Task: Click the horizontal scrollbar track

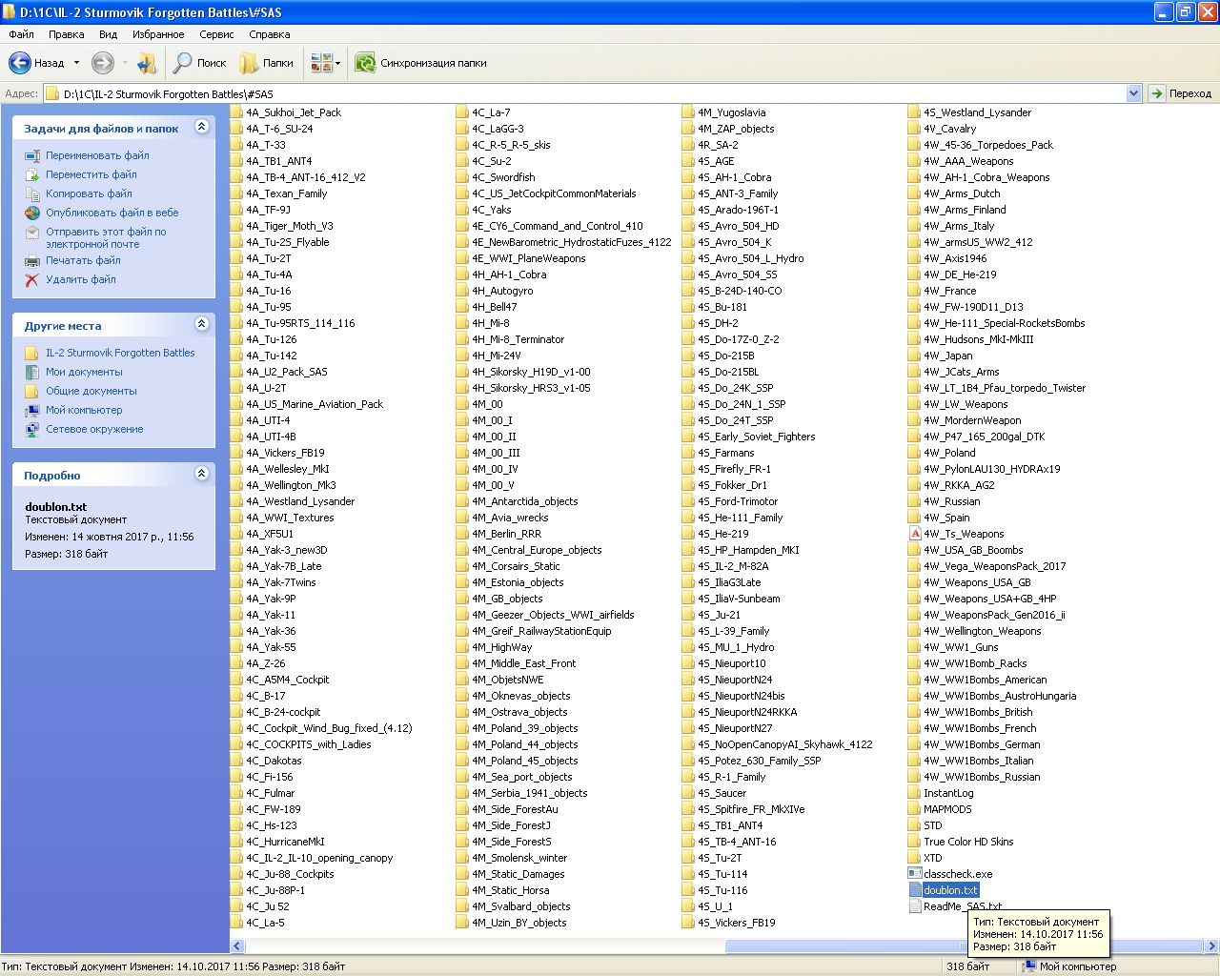Action: pyautogui.click(x=486, y=946)
